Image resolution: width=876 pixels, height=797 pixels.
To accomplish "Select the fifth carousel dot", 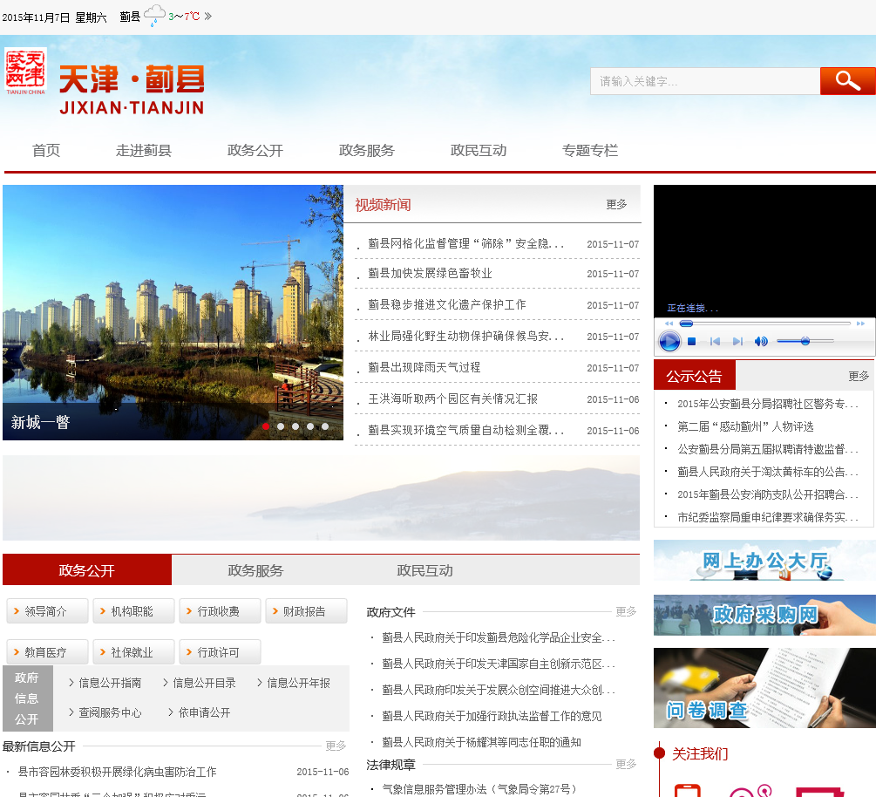I will point(325,426).
